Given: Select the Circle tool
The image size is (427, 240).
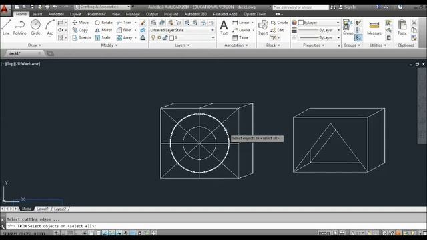Looking at the screenshot, I should click(x=35, y=27).
